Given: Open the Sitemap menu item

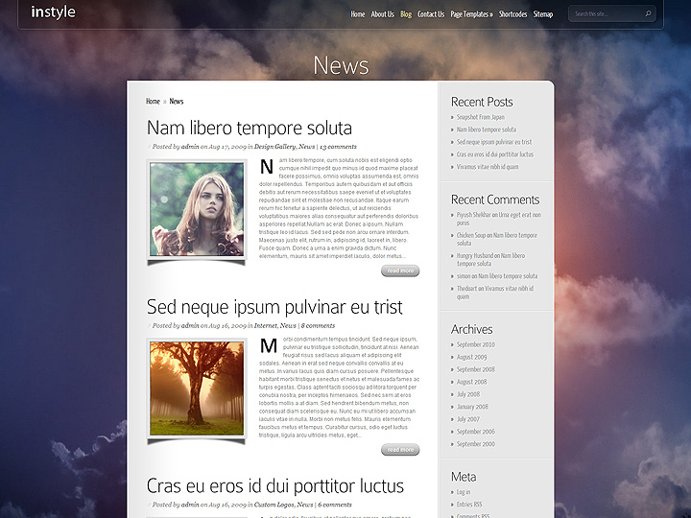Looking at the screenshot, I should click(542, 14).
